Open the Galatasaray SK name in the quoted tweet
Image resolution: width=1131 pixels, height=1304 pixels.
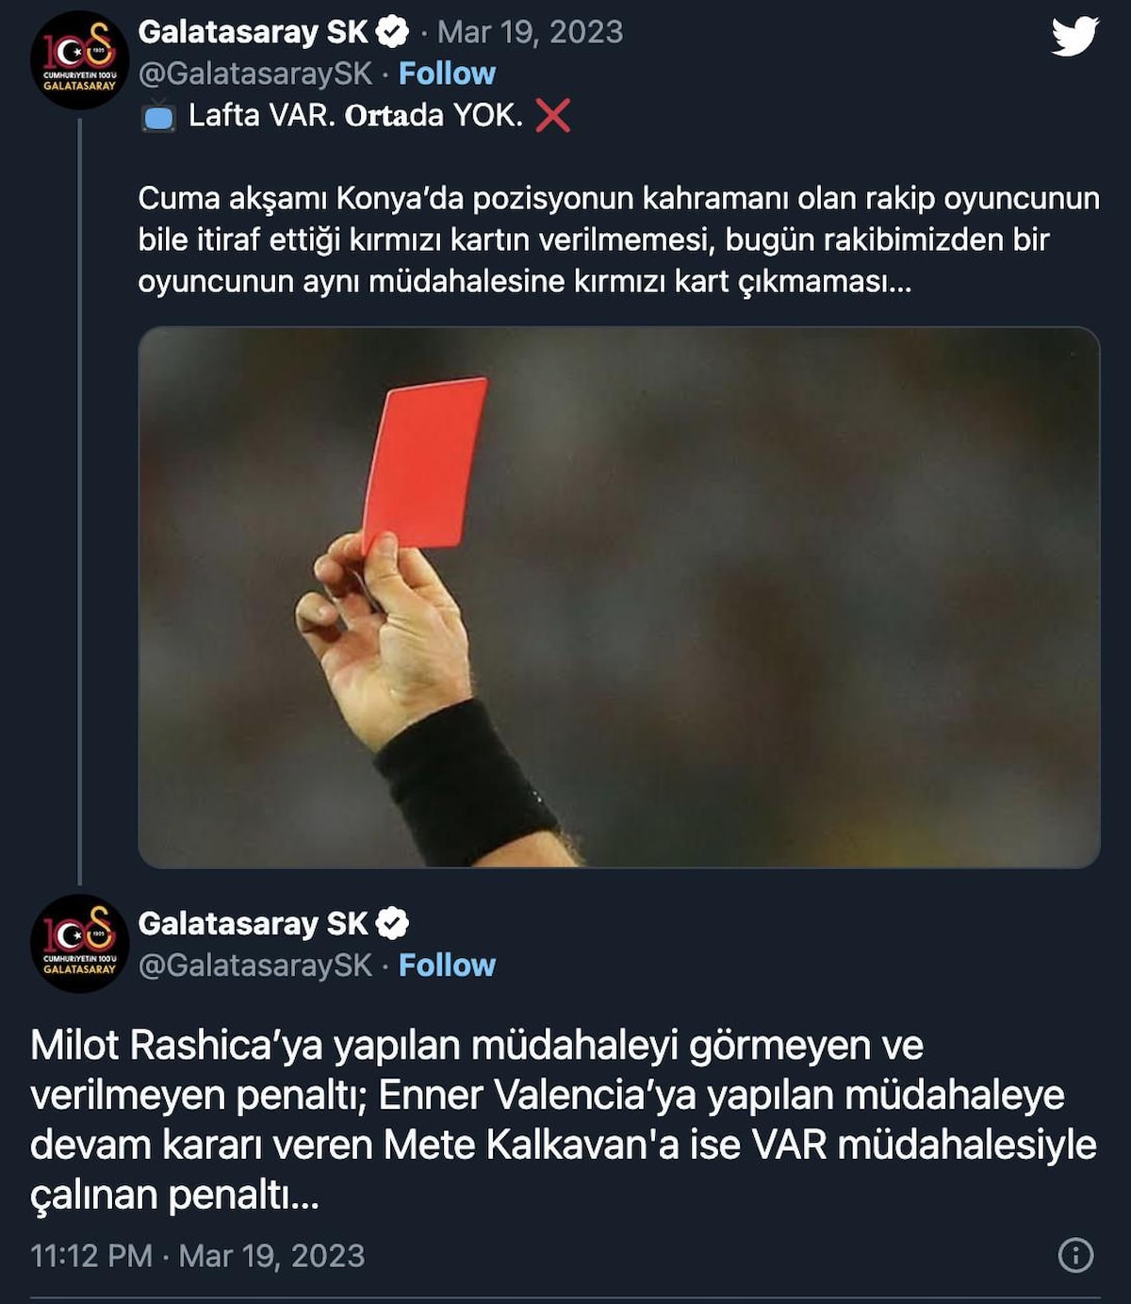tap(253, 32)
